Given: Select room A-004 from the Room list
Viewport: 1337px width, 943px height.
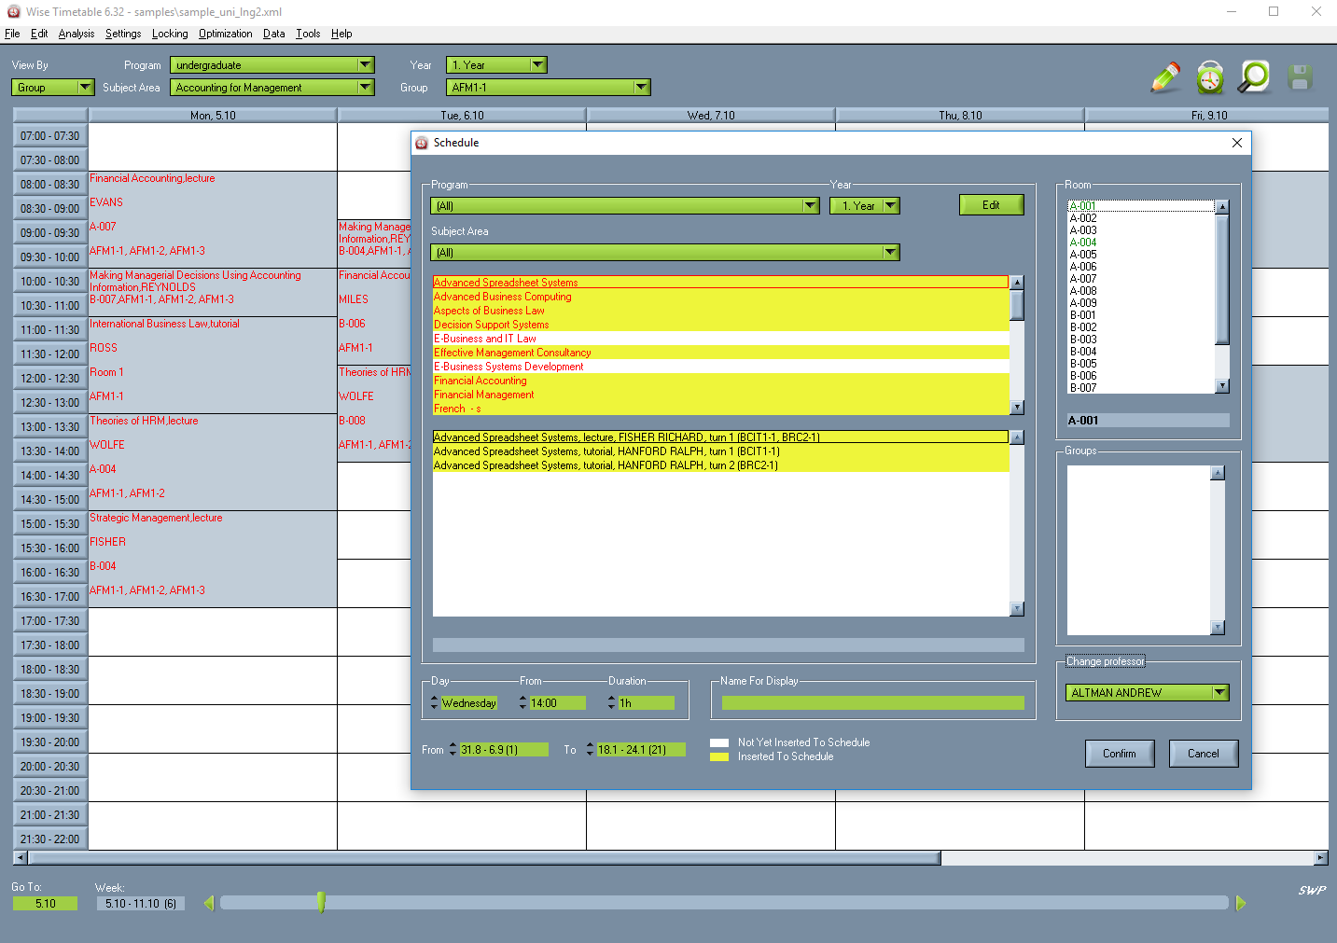Looking at the screenshot, I should point(1082,242).
